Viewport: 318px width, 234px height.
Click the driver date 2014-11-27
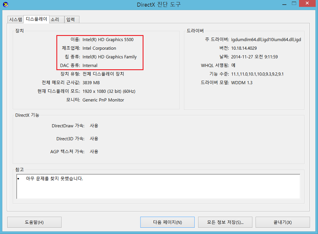254,57
